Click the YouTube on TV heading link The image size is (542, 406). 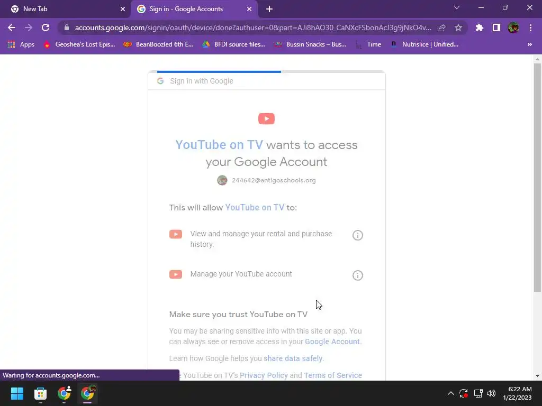tap(219, 145)
